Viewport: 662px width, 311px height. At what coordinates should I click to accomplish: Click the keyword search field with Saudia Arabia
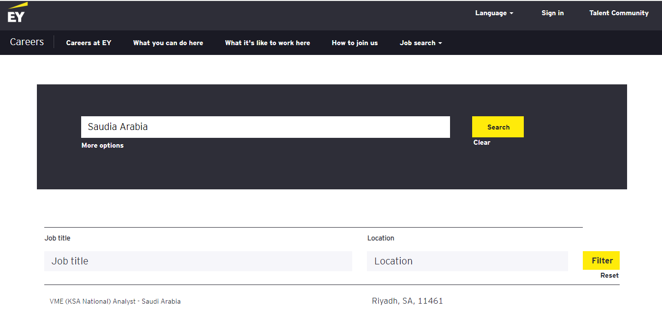pos(266,127)
